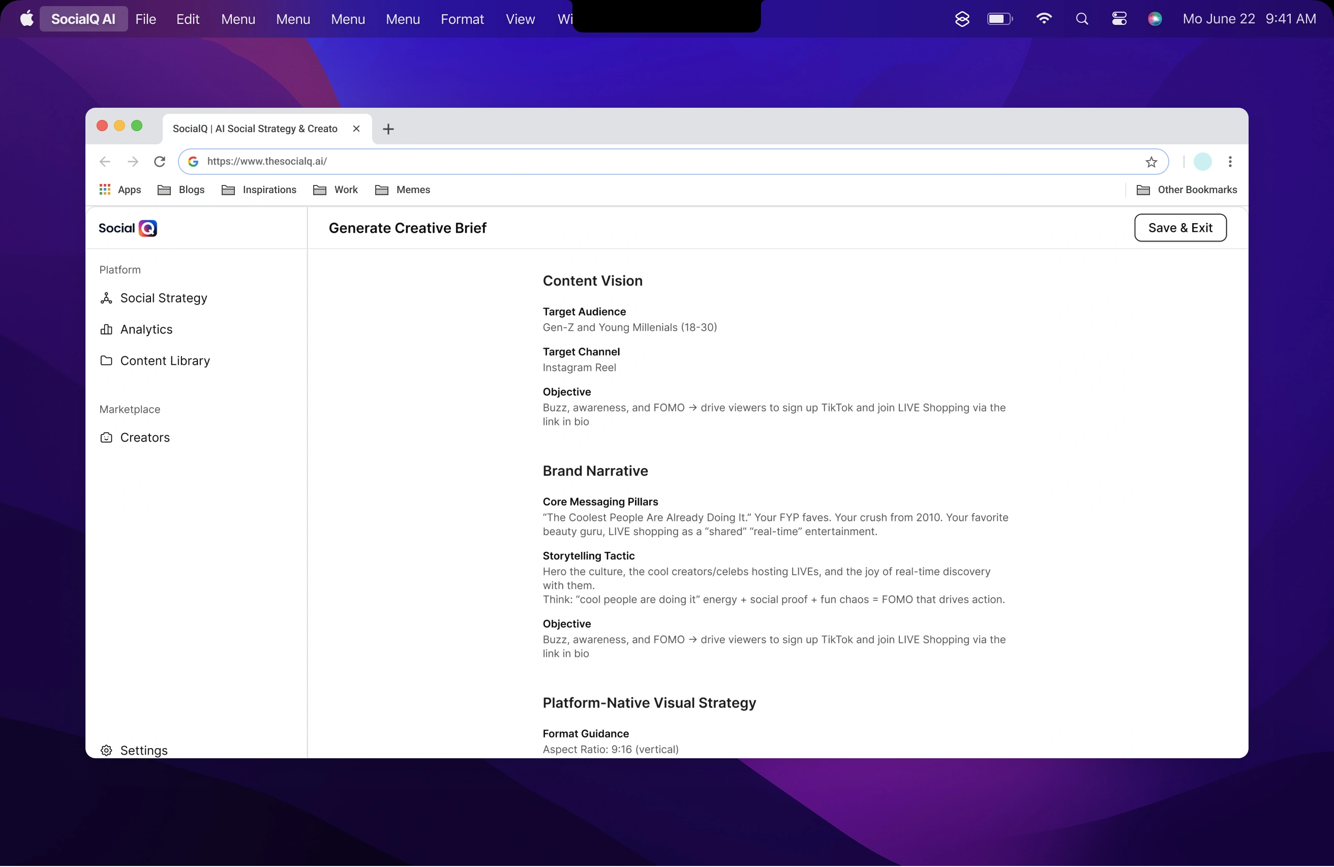Open the File menu
Image resolution: width=1334 pixels, height=867 pixels.
146,19
